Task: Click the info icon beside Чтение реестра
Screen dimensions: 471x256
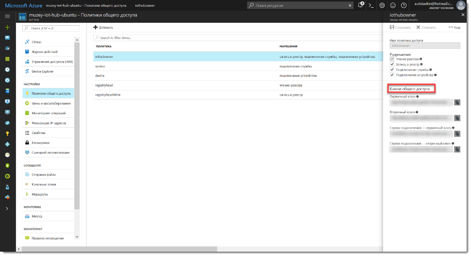Action: pos(421,59)
